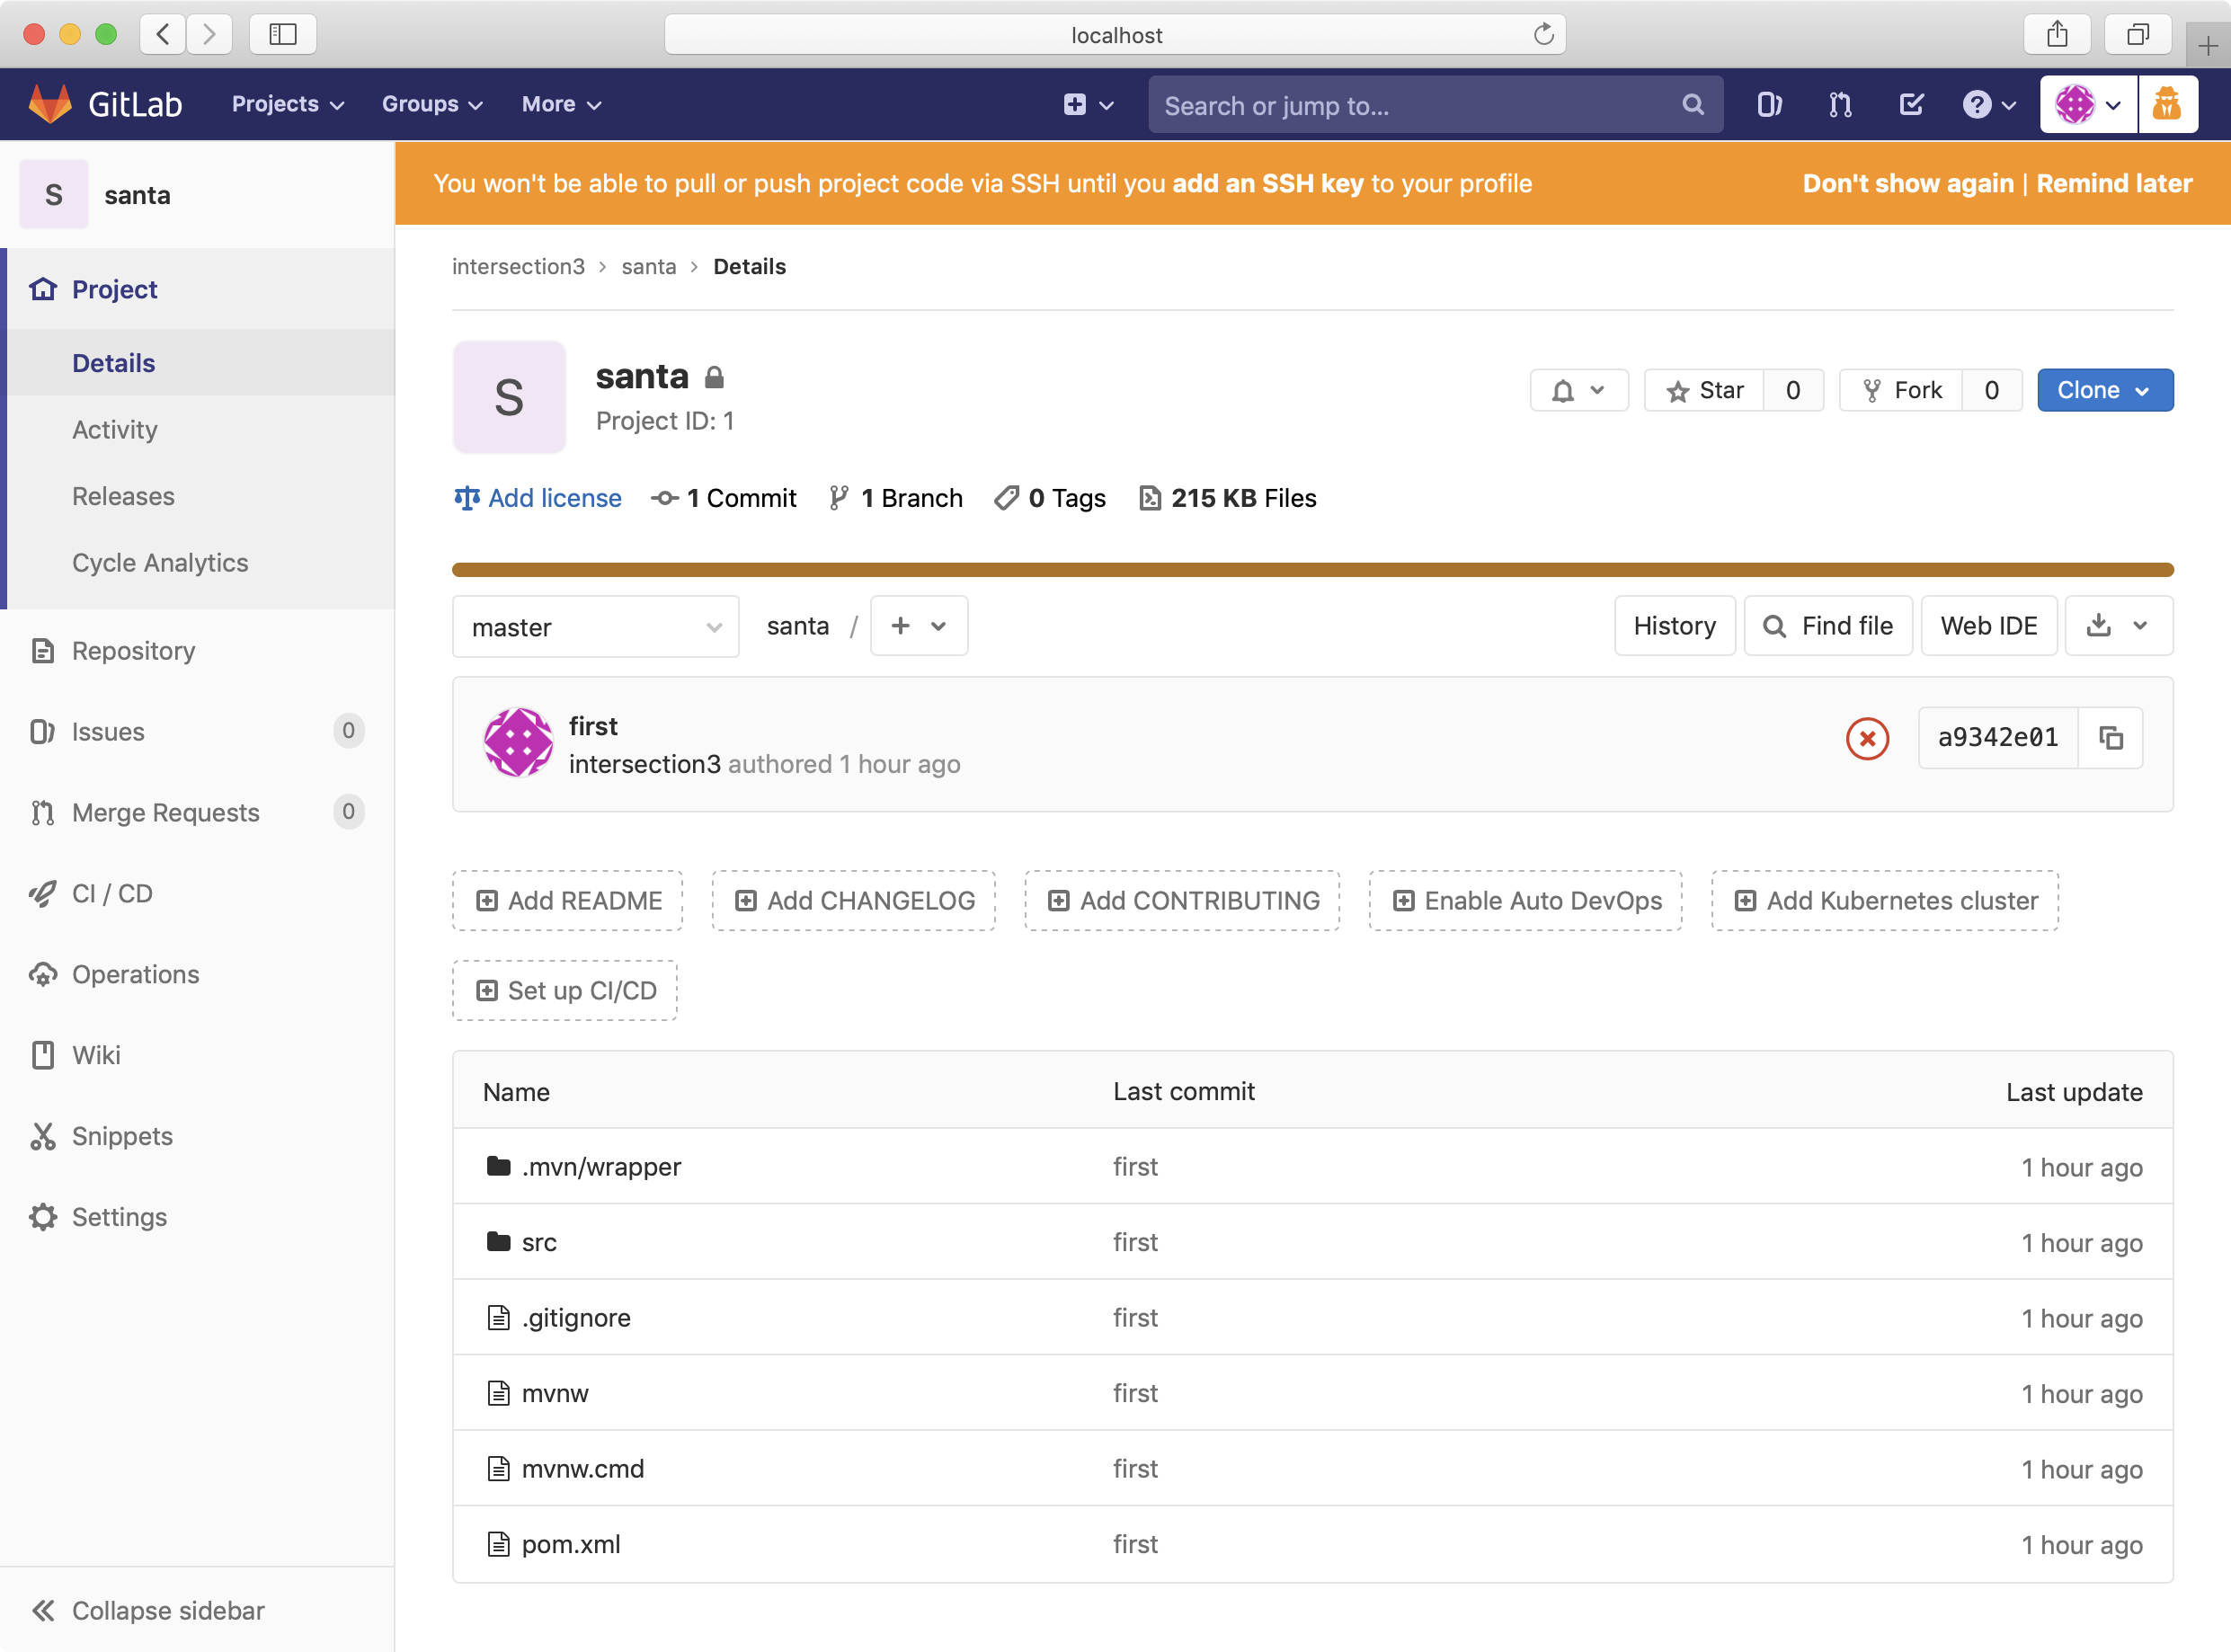This screenshot has height=1652, width=2231.
Task: Click Set up CI/CD
Action: pyautogui.click(x=564, y=991)
